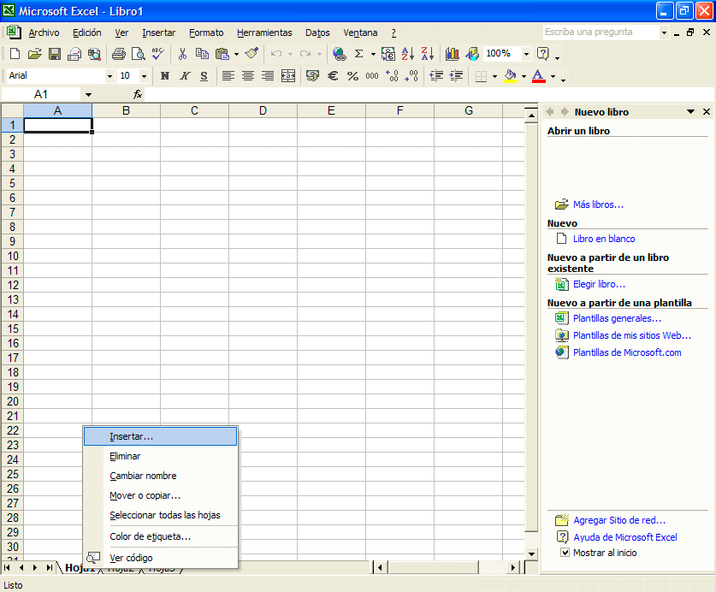Choose Cambiar nombre in the context menu
Viewport: 716px width, 592px height.
(x=160, y=476)
